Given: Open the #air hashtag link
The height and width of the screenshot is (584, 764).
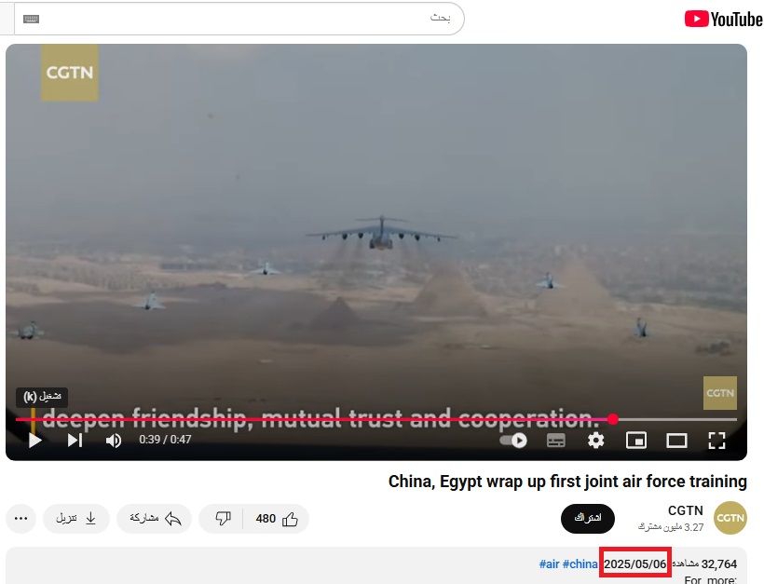Looking at the screenshot, I should [549, 564].
